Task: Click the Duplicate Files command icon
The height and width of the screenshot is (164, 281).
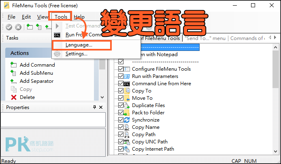Action: tap(127, 105)
